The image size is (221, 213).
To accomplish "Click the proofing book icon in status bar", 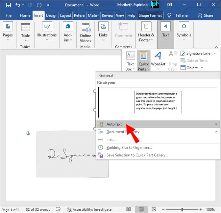I will click(58, 209).
